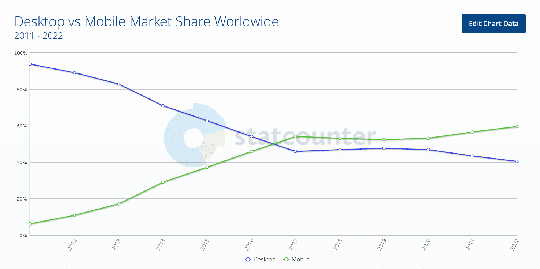The image size is (540, 269).
Task: Select the Desktop data point for 2019
Action: [x=384, y=148]
